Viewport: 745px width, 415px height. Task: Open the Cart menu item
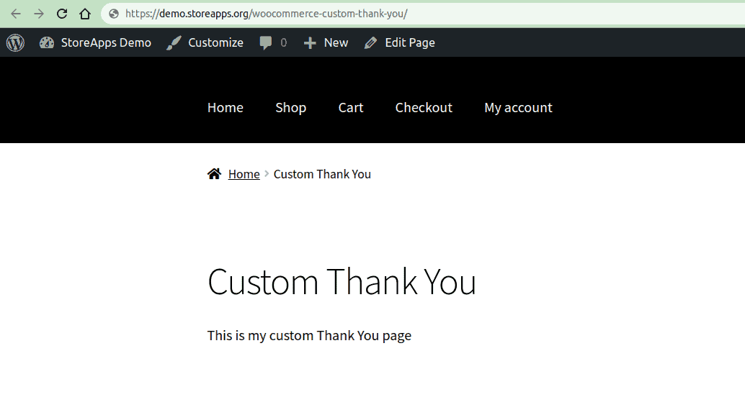(x=351, y=108)
